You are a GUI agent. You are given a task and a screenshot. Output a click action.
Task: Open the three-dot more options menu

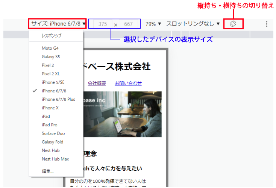click(267, 24)
